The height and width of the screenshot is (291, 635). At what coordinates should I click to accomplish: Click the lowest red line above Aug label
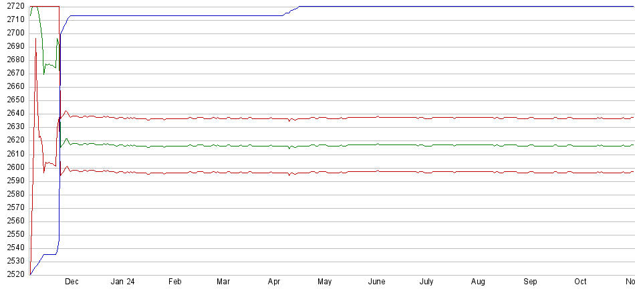click(479, 172)
